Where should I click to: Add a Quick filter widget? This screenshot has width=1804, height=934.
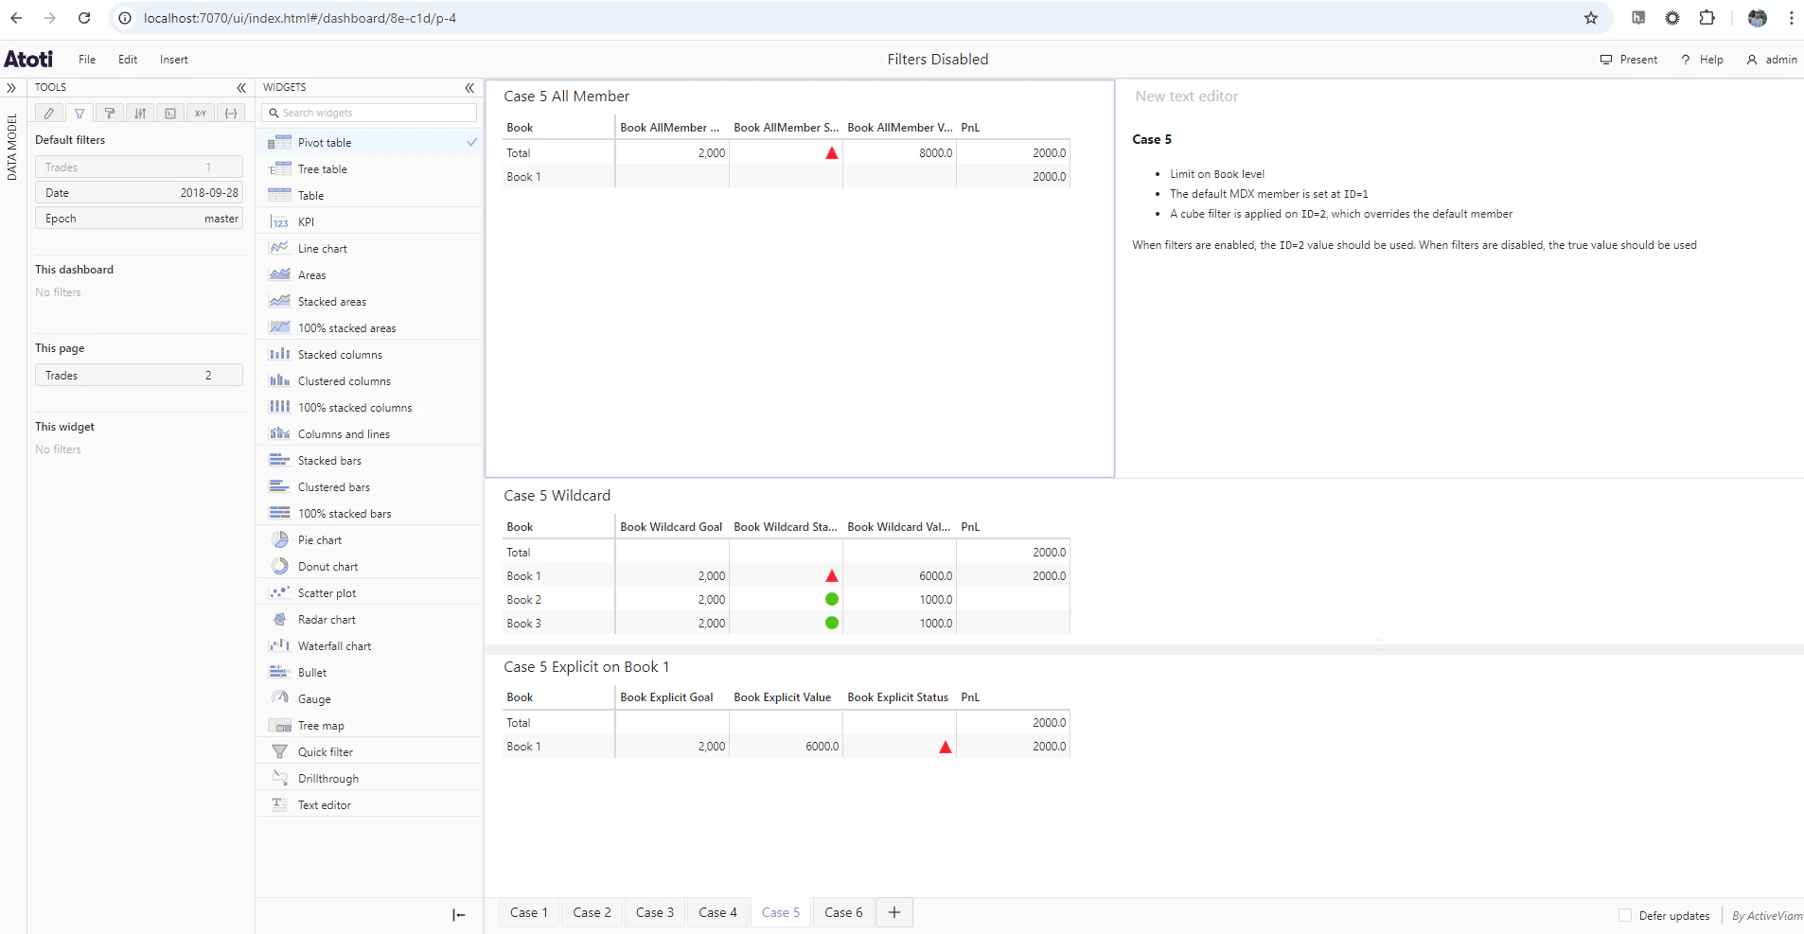coord(370,751)
